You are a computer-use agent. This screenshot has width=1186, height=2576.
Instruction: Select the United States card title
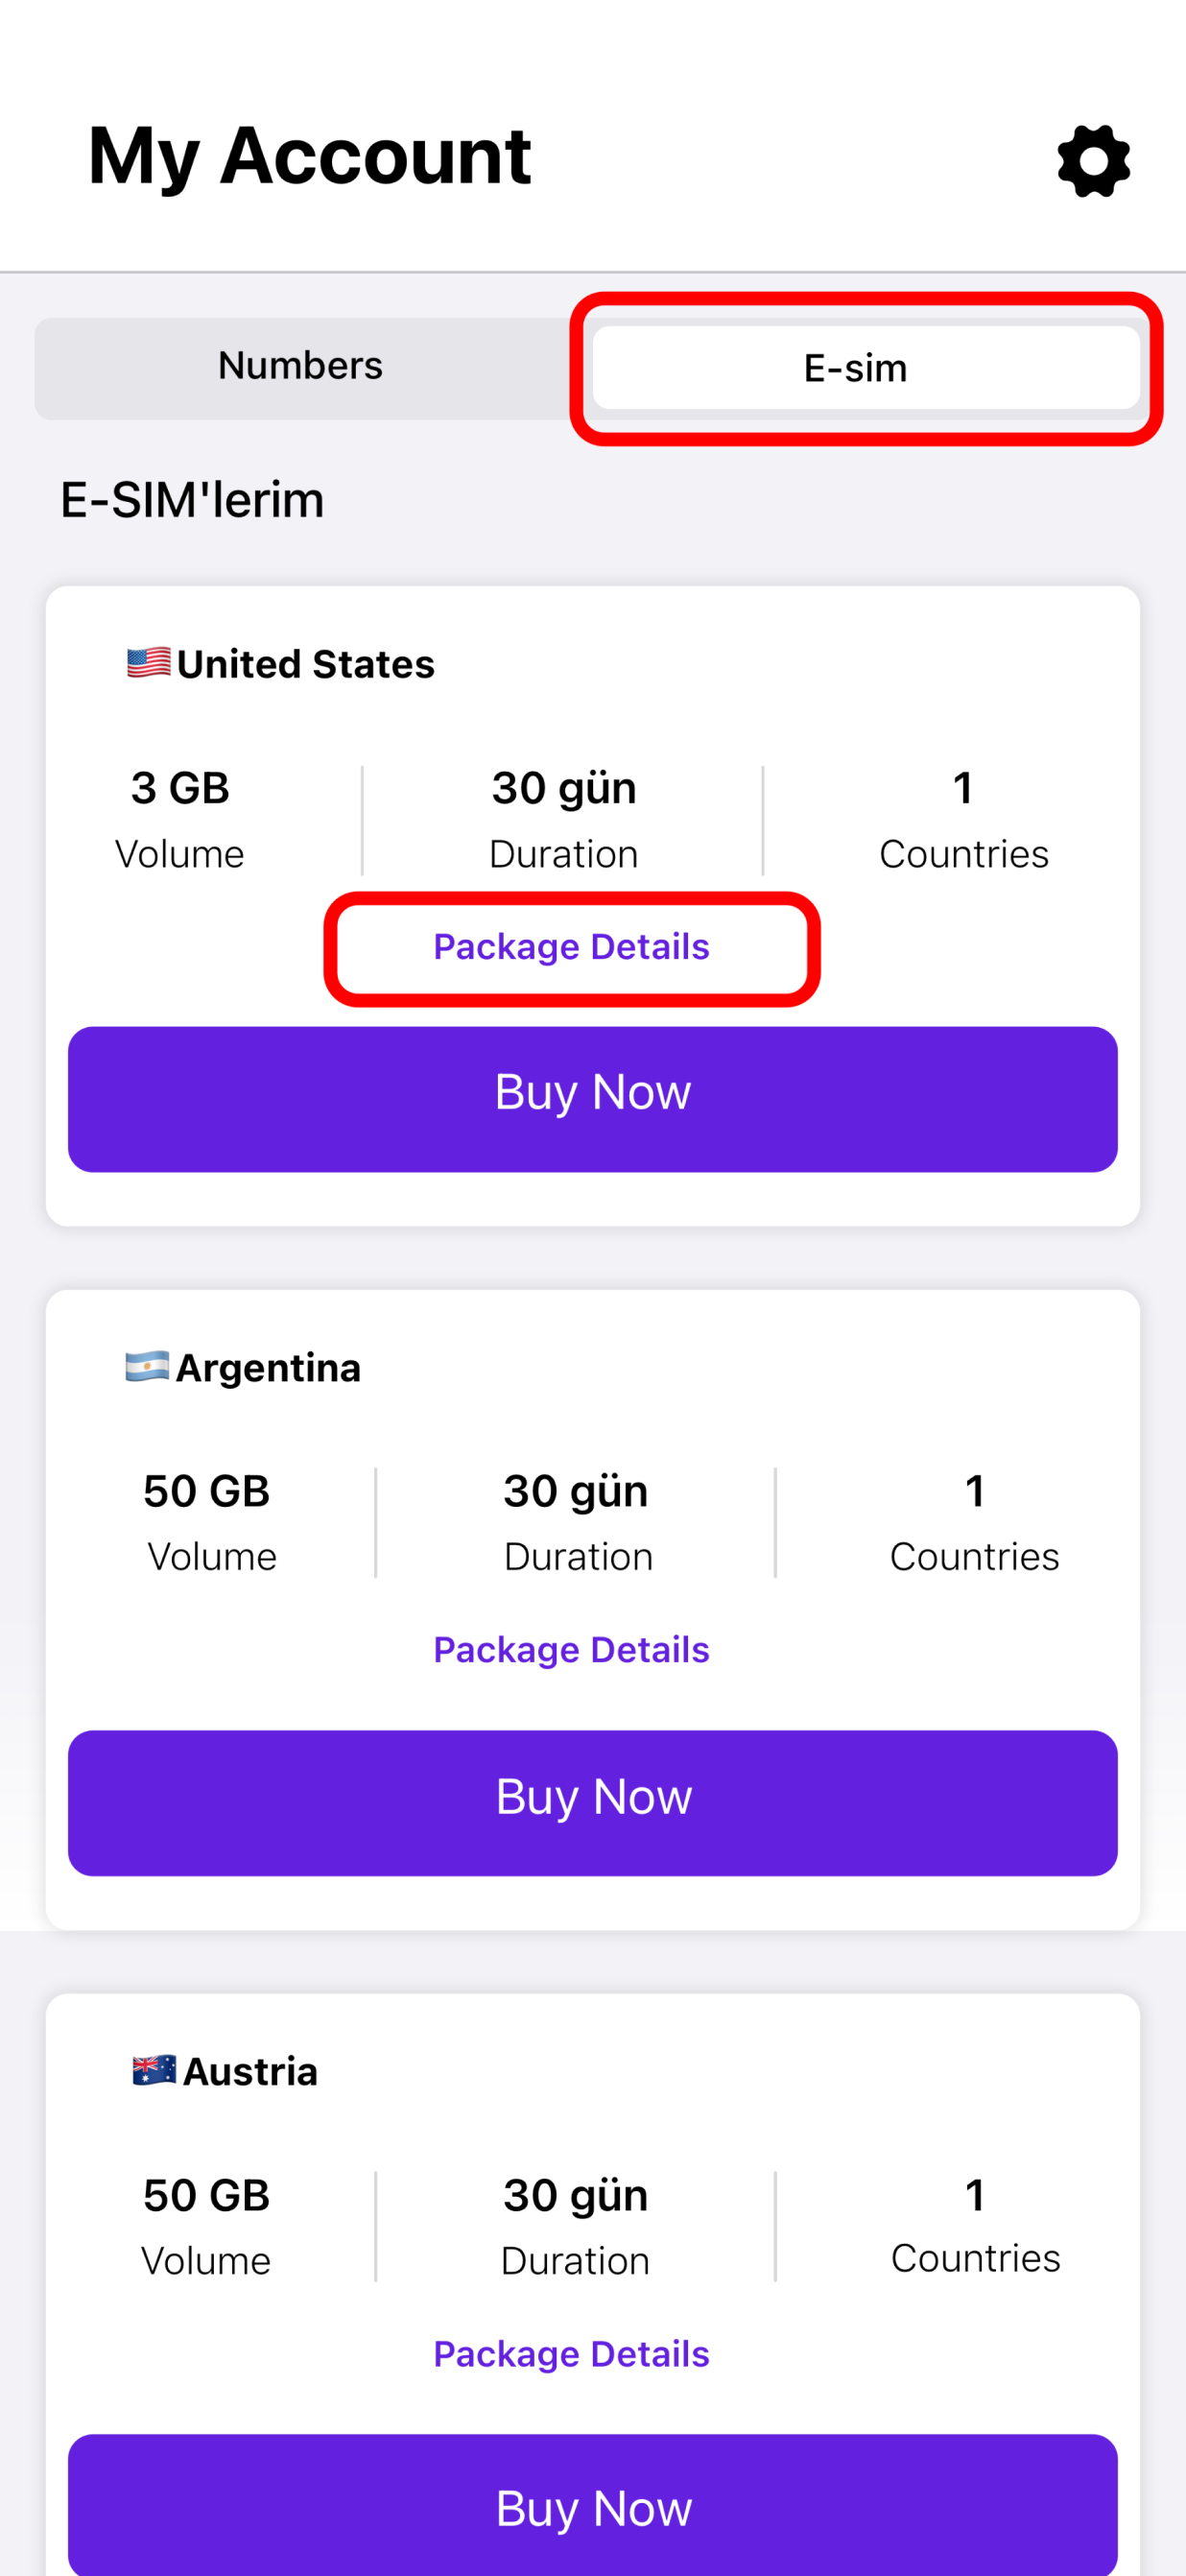tap(305, 664)
